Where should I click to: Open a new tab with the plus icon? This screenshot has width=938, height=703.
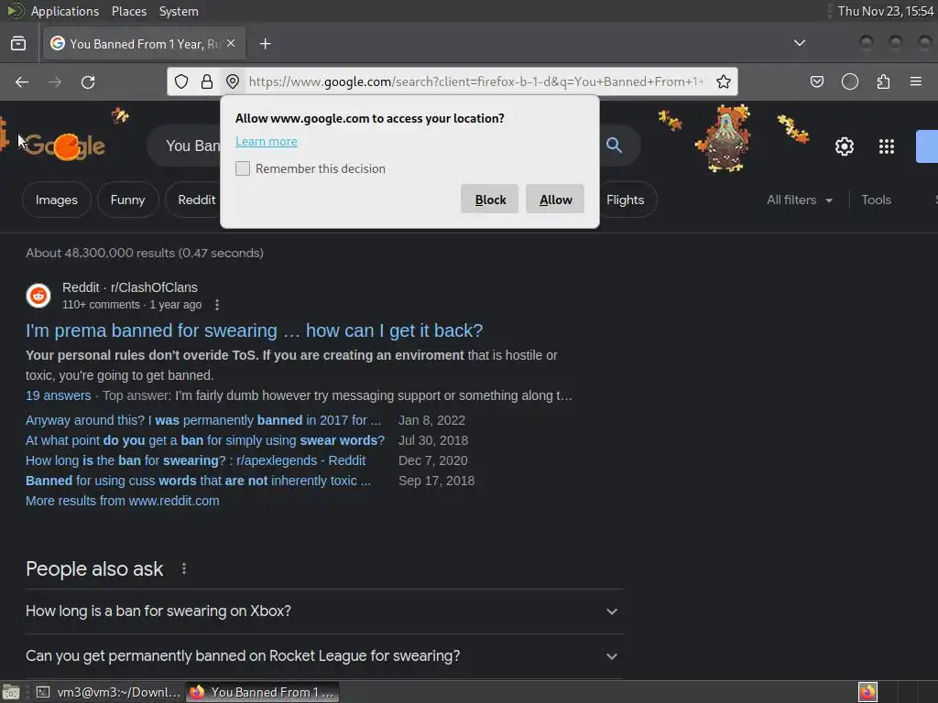point(265,44)
